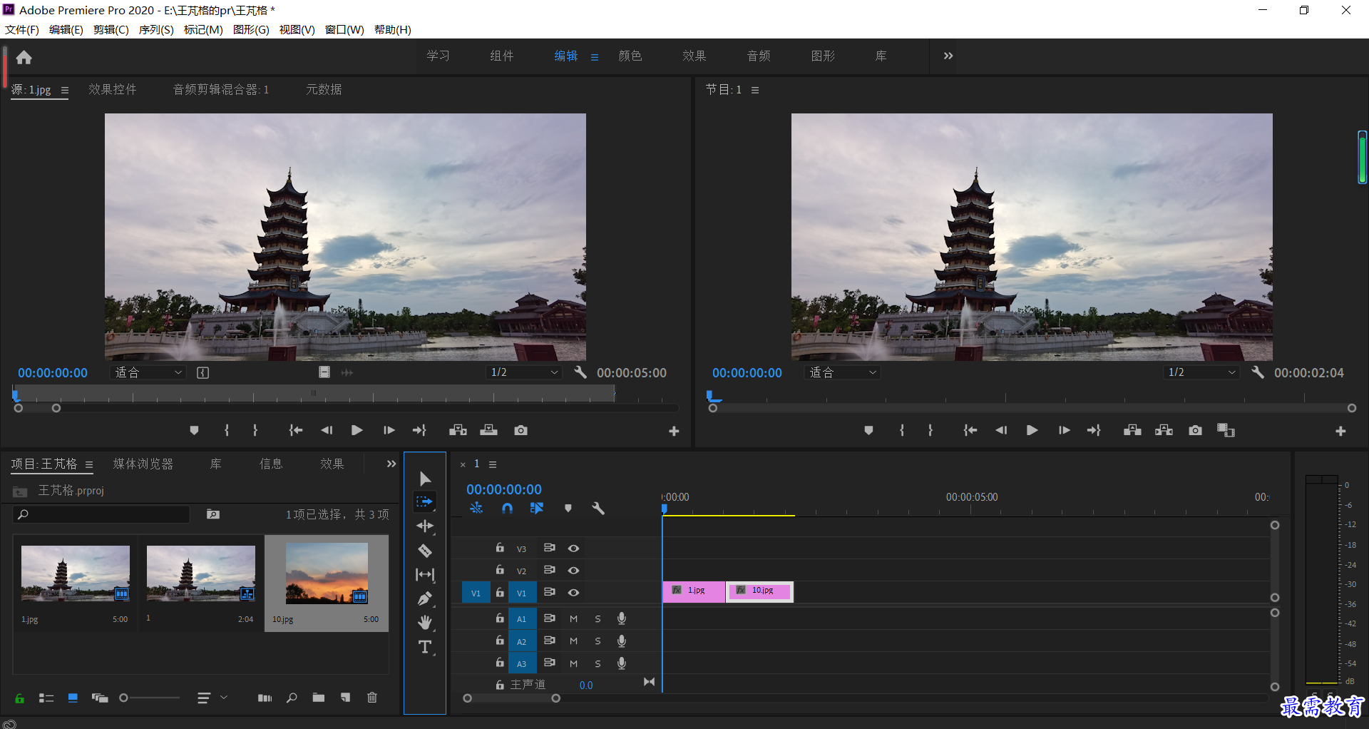Image resolution: width=1369 pixels, height=729 pixels.
Task: Select 10.jpg thumbnail in project bin
Action: pyautogui.click(x=327, y=573)
